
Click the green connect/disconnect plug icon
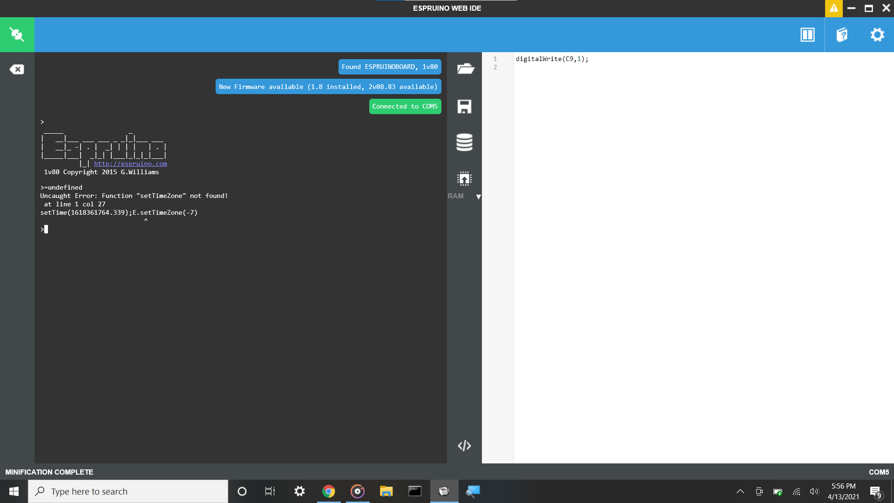17,34
